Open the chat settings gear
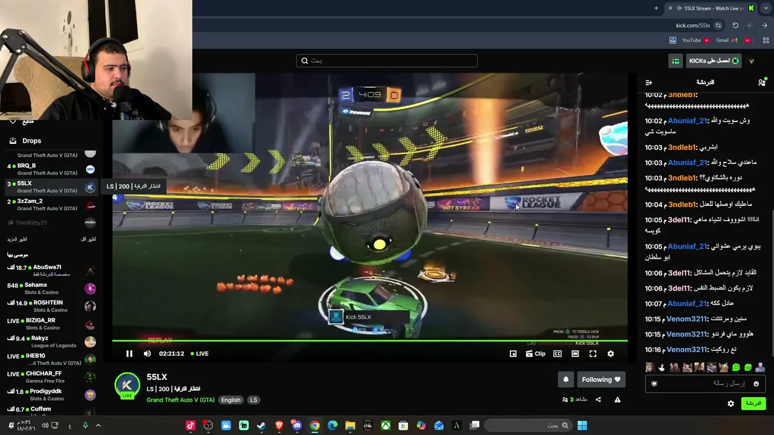Viewport: 774px width, 435px height. point(731,404)
